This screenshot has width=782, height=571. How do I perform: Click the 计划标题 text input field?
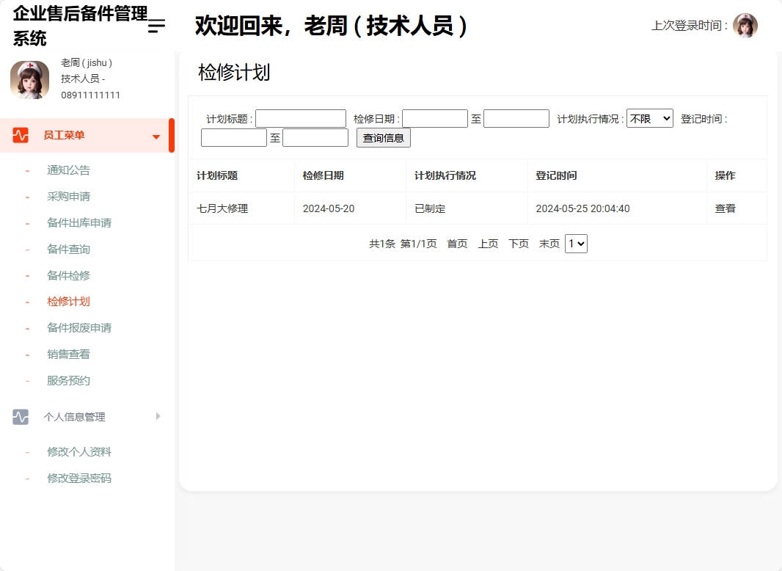[300, 117]
